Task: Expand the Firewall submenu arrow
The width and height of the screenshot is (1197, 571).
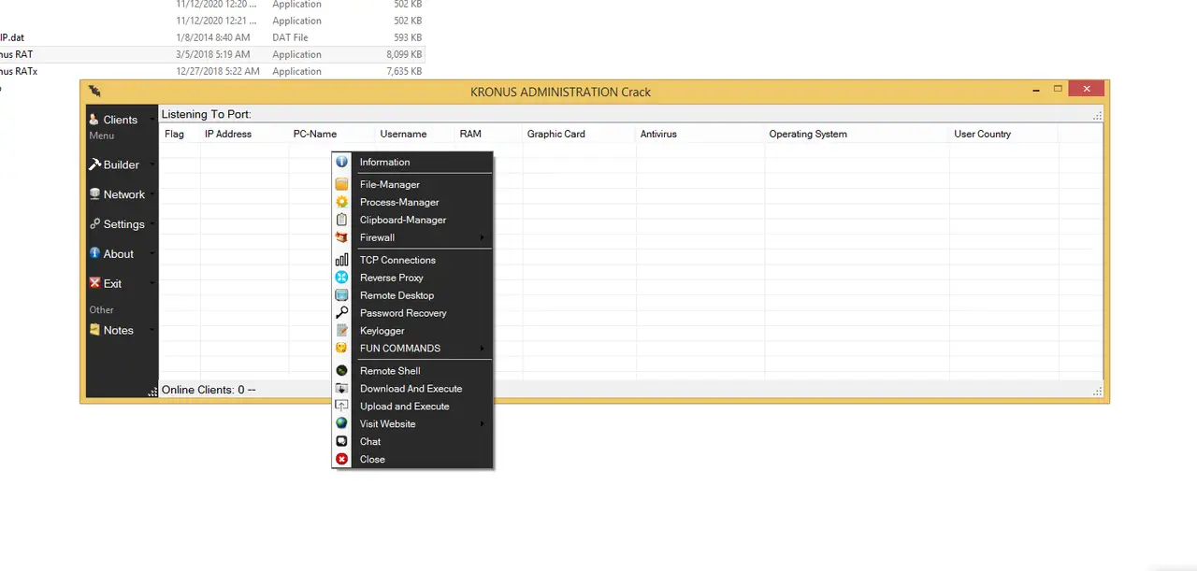Action: click(x=483, y=237)
